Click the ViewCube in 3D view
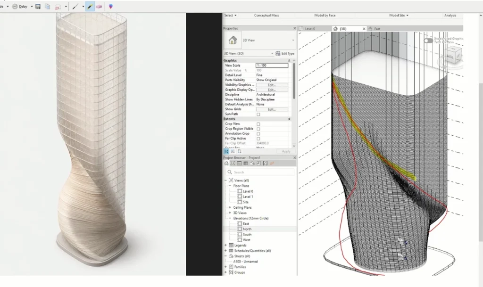Viewport: 483px width, 287px height. point(454,56)
